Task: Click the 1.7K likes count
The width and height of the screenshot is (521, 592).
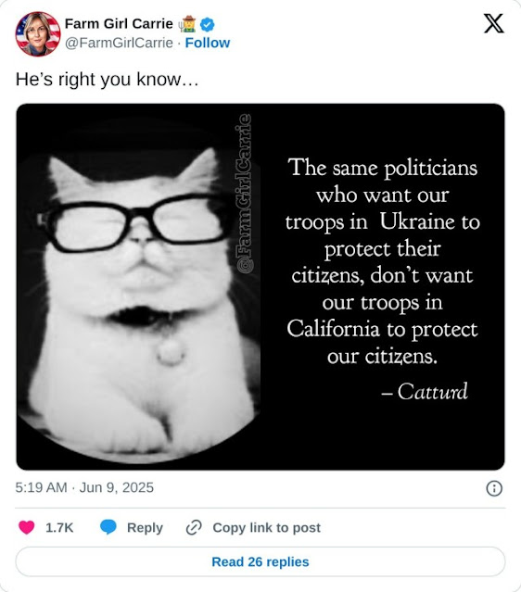Action: (59, 527)
